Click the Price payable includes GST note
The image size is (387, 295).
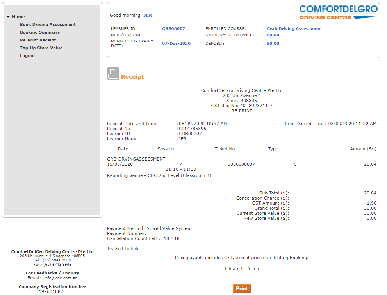(242, 258)
